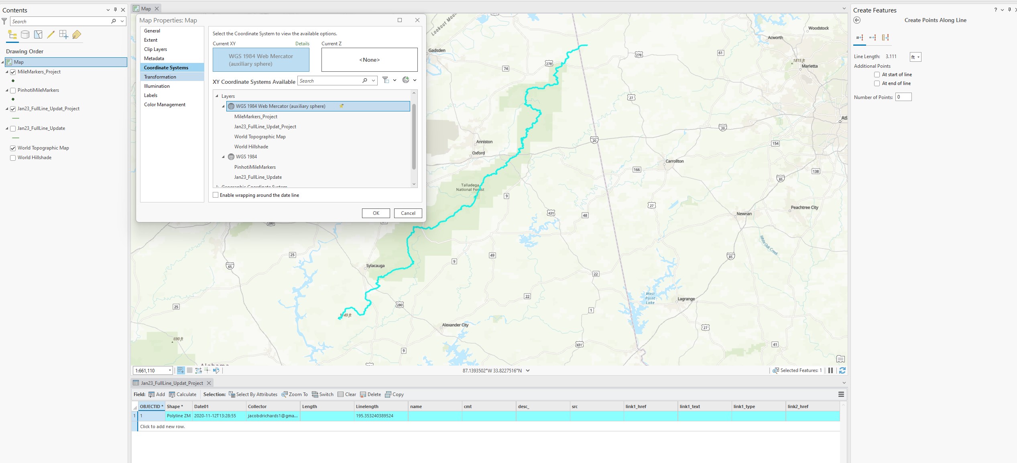
Task: Enable wrapping around the date line
Action: pyautogui.click(x=216, y=195)
